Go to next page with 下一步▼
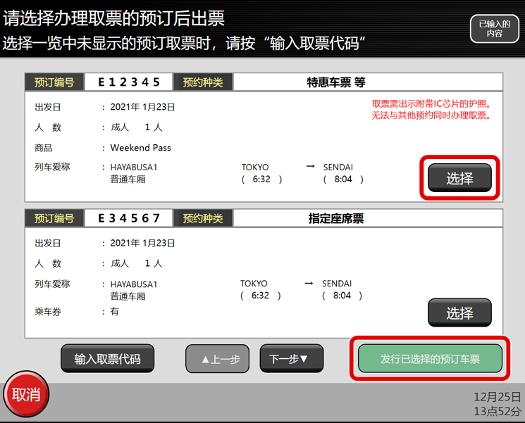The height and width of the screenshot is (423, 525). tap(291, 359)
